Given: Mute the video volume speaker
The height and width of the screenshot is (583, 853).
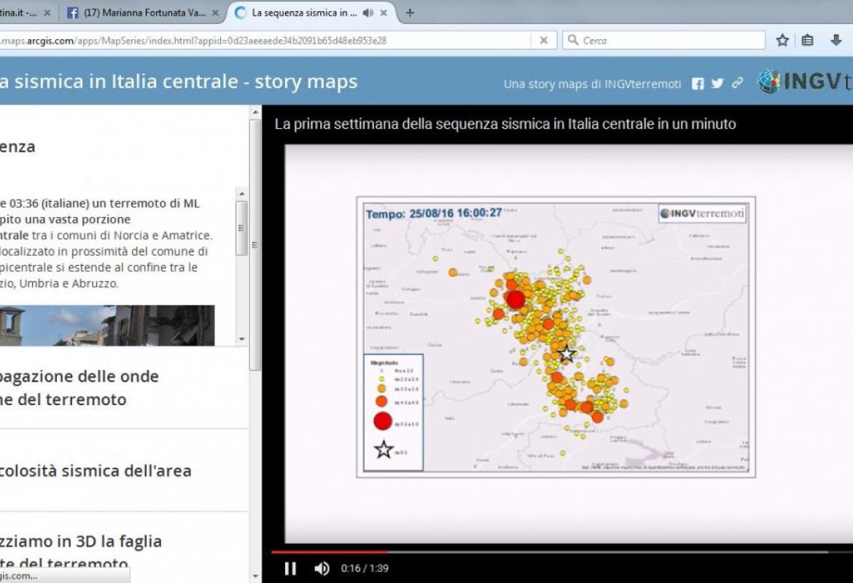Looking at the screenshot, I should pyautogui.click(x=322, y=568).
